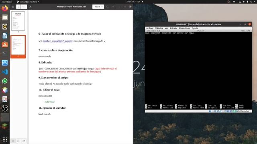Select page 2 thumbnail in sidebar
This screenshot has height=144, width=257.
pyautogui.click(x=18, y=45)
